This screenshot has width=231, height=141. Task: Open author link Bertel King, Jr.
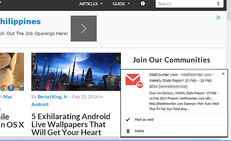click(x=53, y=97)
